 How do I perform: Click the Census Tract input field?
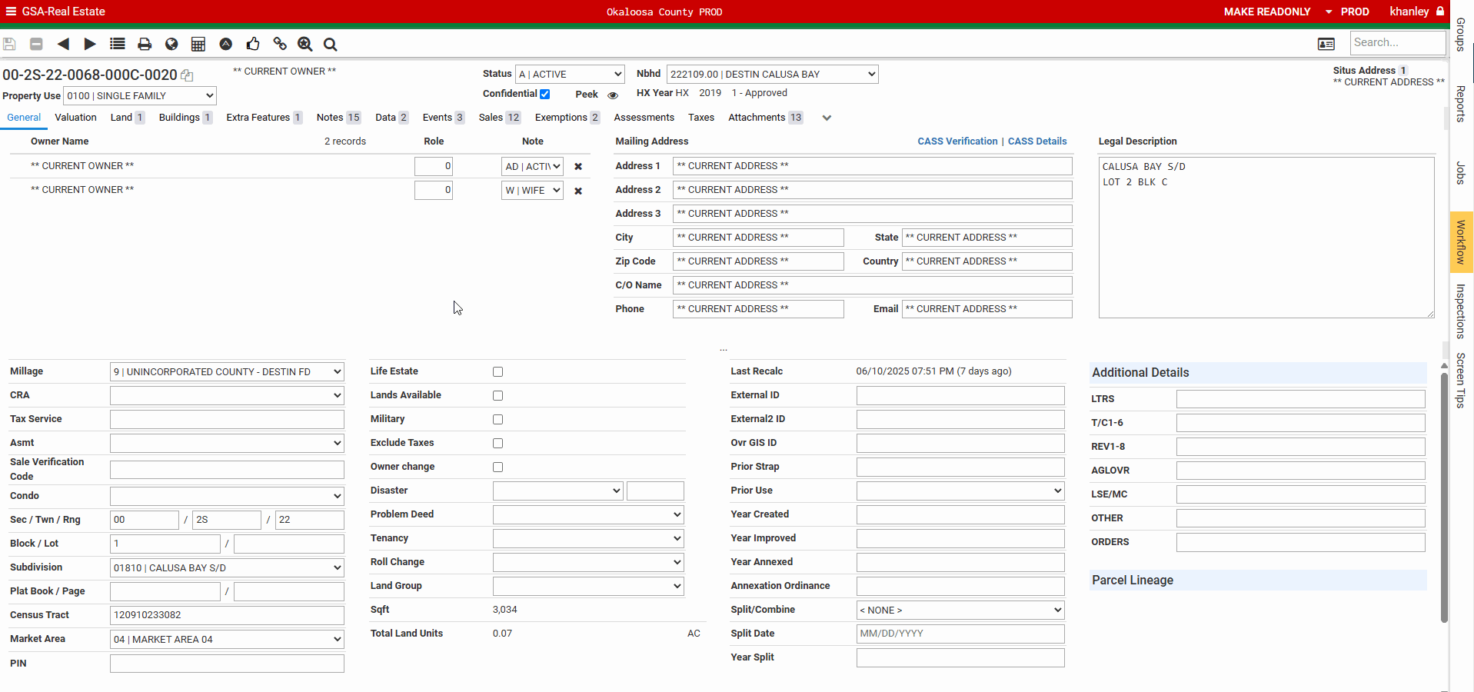click(x=227, y=615)
